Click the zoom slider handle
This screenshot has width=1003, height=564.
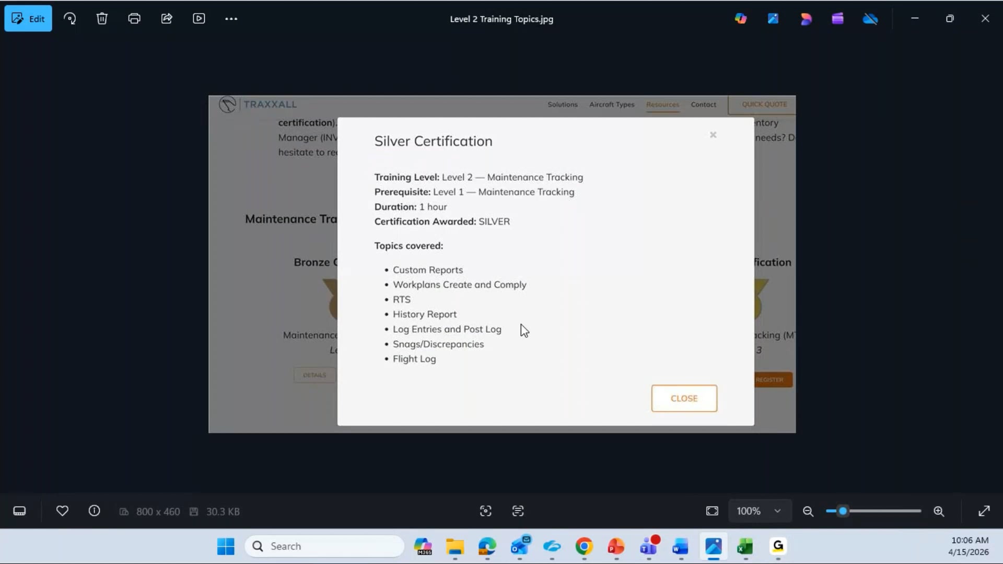(843, 511)
